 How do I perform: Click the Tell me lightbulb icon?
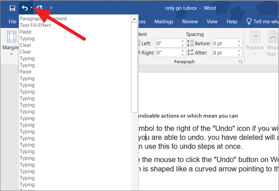(x=249, y=22)
